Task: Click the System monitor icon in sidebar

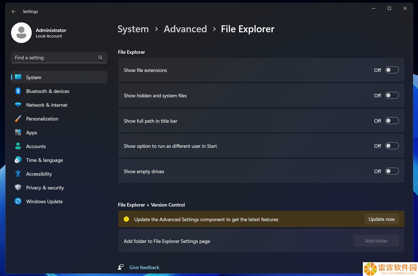Action: [18, 77]
